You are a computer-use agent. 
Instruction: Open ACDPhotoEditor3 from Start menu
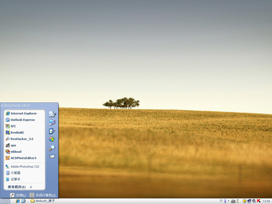[x=24, y=158]
